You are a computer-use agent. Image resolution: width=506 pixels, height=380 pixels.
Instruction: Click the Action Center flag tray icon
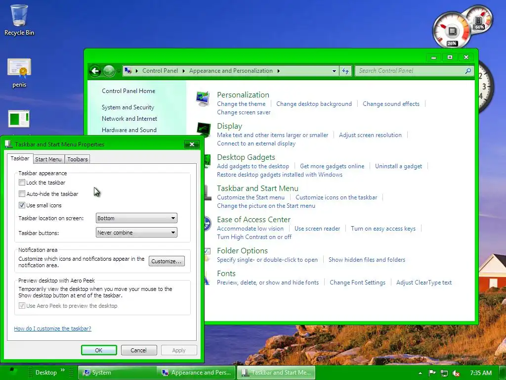tap(432, 373)
